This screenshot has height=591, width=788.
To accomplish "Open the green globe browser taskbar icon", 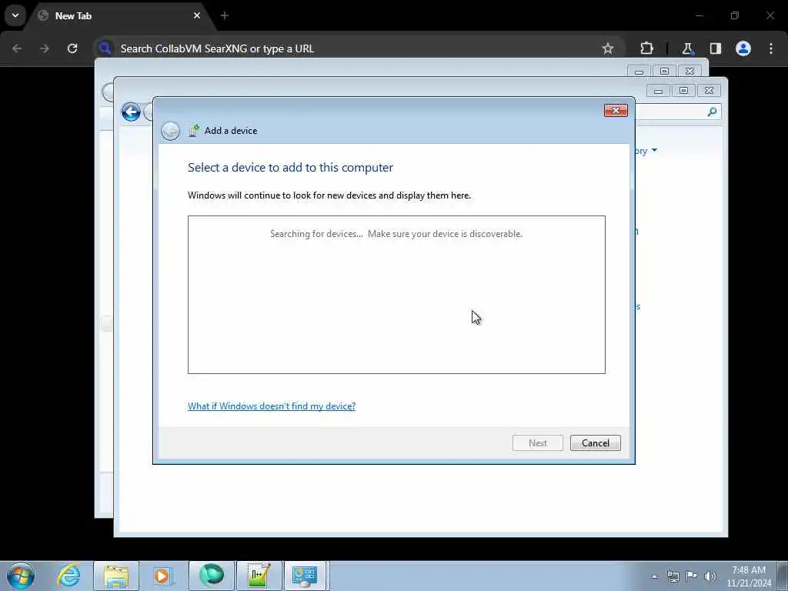I will pos(212,576).
